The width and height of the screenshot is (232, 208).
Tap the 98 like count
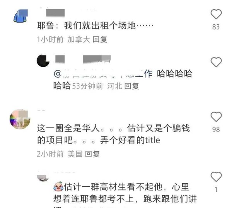click(216, 129)
